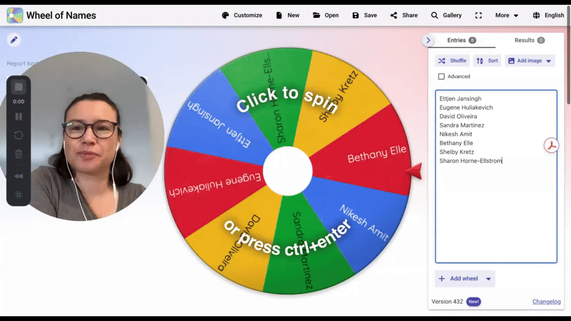Click the pencil edit icon at top left
The width and height of the screenshot is (571, 321).
(14, 40)
